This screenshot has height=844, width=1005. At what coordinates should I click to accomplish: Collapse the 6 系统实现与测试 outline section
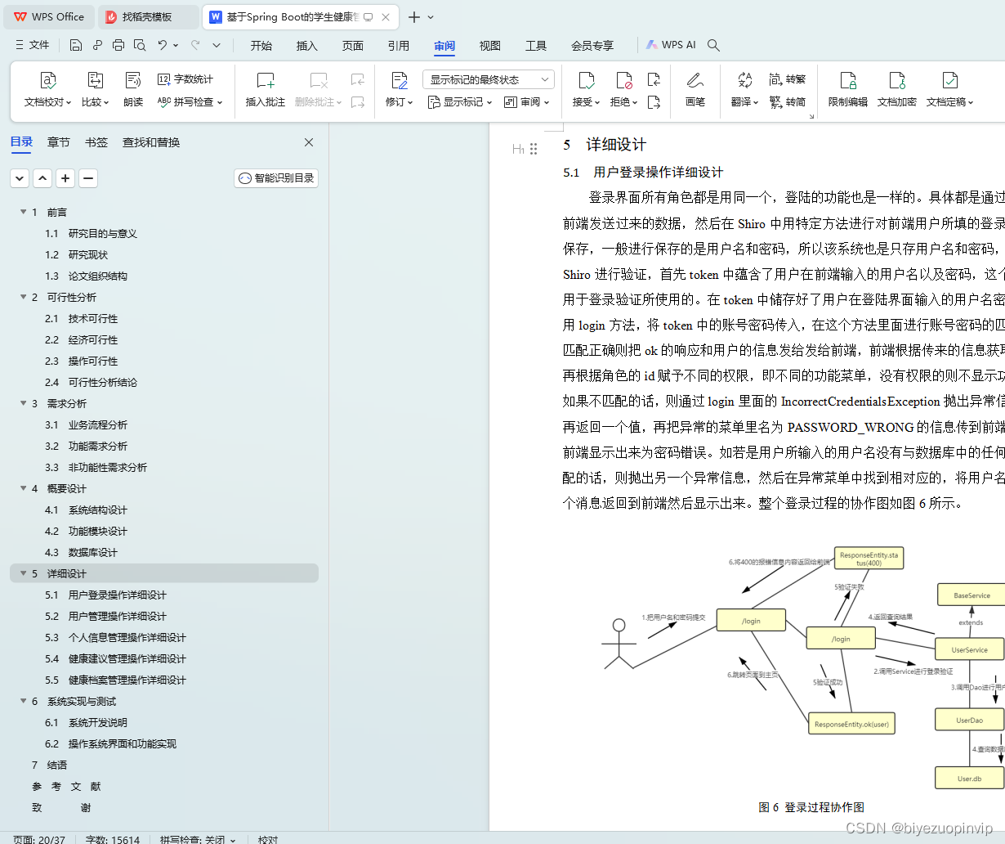tap(23, 701)
